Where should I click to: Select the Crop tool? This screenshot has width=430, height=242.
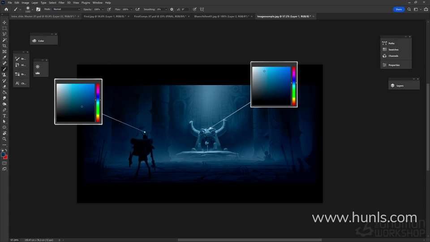(4, 46)
